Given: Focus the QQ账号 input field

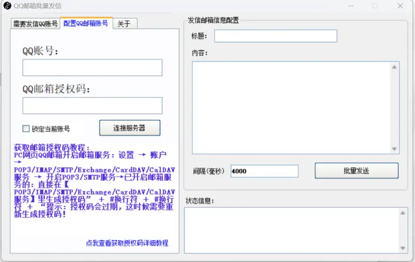Looking at the screenshot, I should (92, 68).
